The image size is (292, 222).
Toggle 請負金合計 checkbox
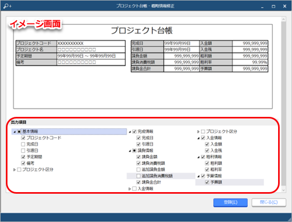139,183
